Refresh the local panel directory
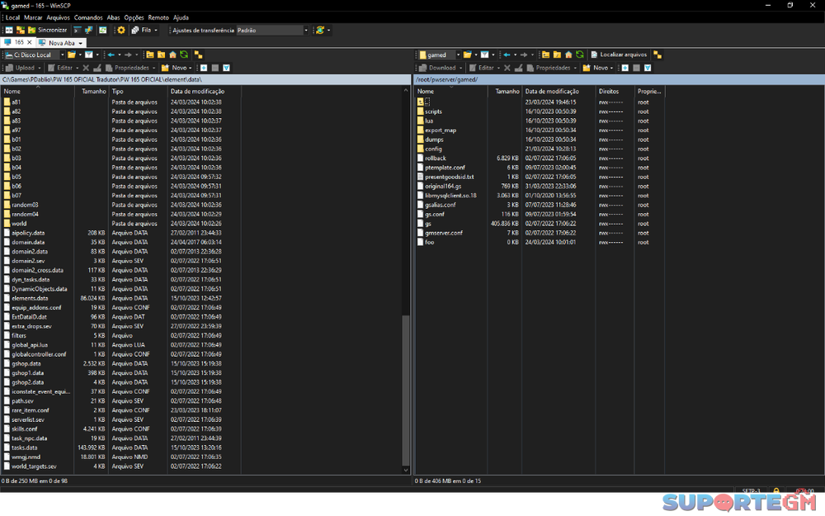The image size is (825, 516). click(x=184, y=55)
